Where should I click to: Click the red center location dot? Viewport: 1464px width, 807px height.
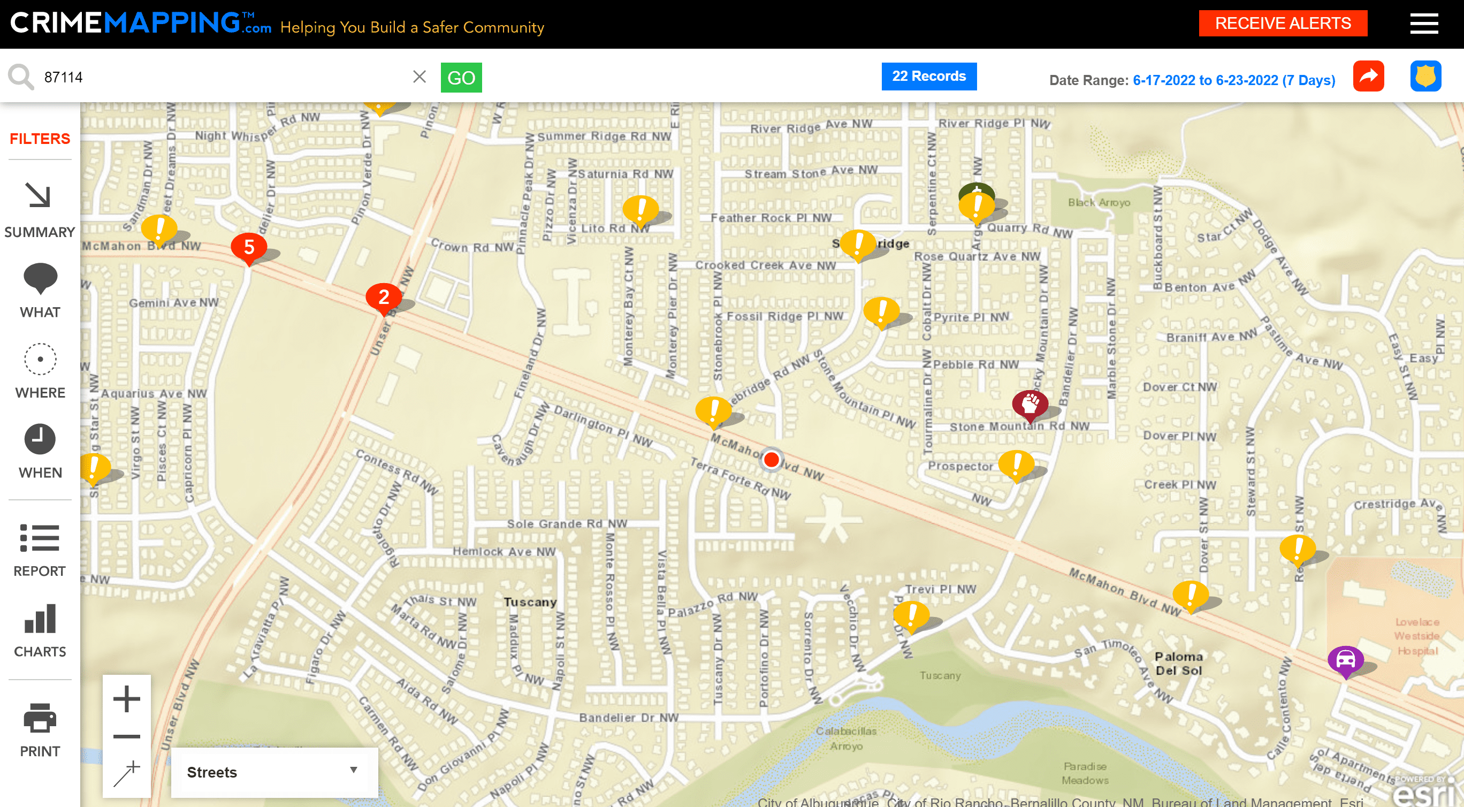[771, 459]
